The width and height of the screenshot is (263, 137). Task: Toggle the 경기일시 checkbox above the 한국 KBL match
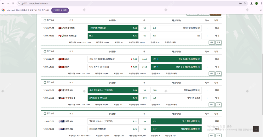point(45,82)
